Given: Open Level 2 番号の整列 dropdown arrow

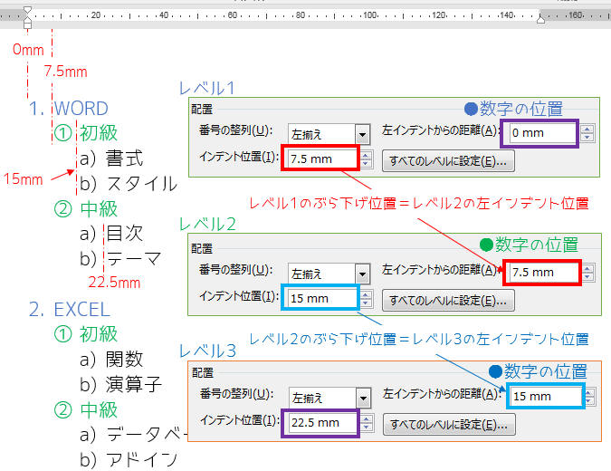Looking at the screenshot, I should pos(363,274).
